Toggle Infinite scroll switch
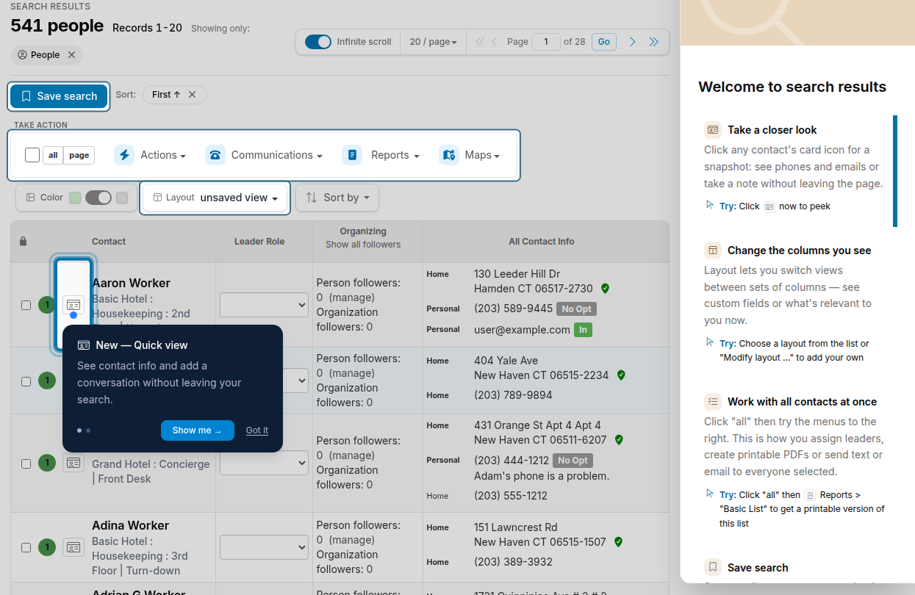 318,42
